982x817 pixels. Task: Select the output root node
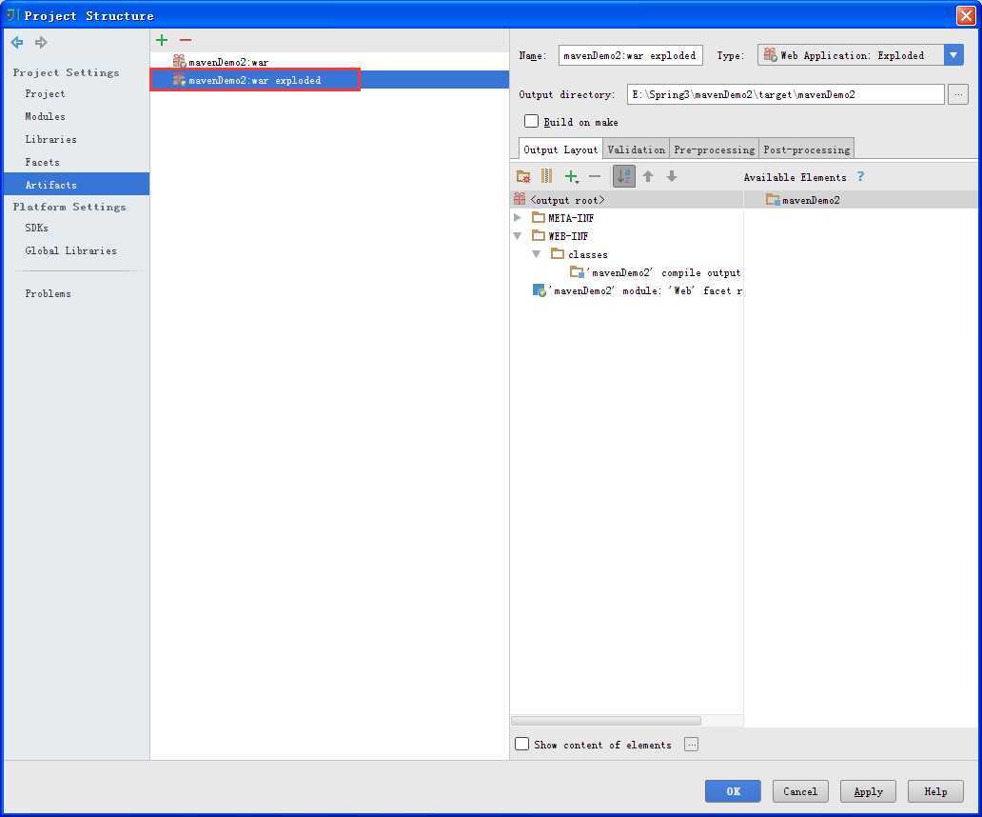point(627,200)
